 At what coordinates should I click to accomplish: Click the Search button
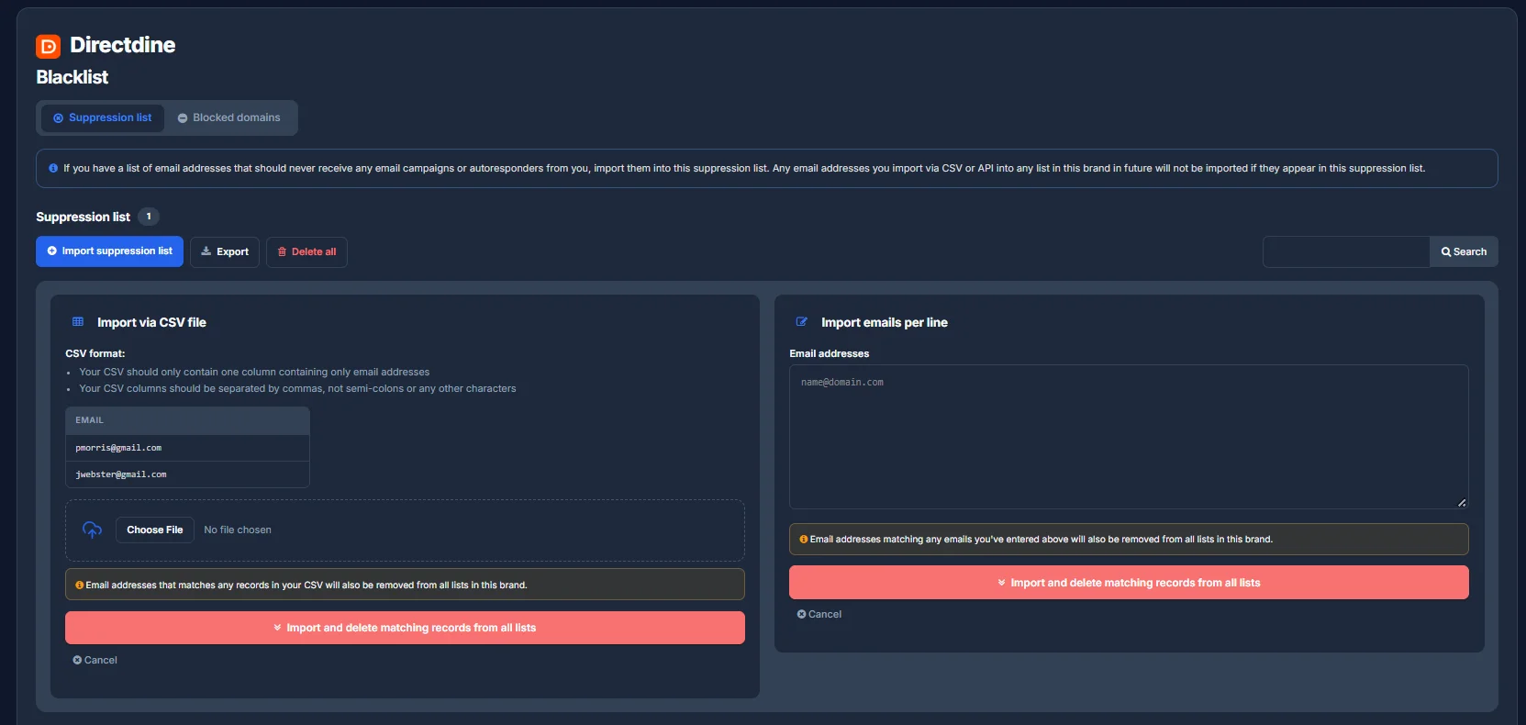coord(1464,251)
